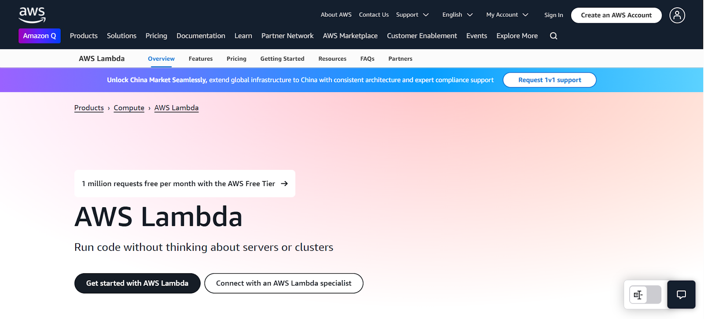This screenshot has width=704, height=319.
Task: Click the AWS logo
Action: [32, 15]
